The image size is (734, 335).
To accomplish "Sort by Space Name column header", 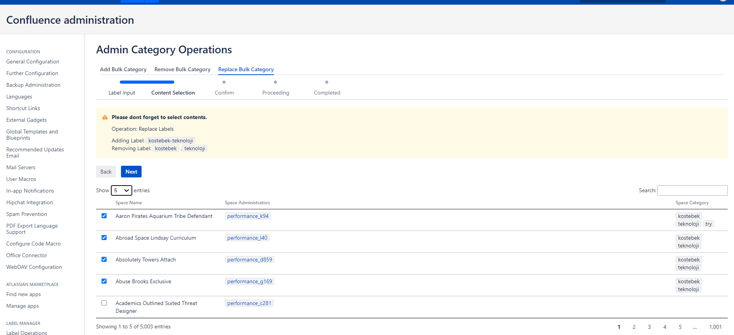I will click(x=129, y=203).
